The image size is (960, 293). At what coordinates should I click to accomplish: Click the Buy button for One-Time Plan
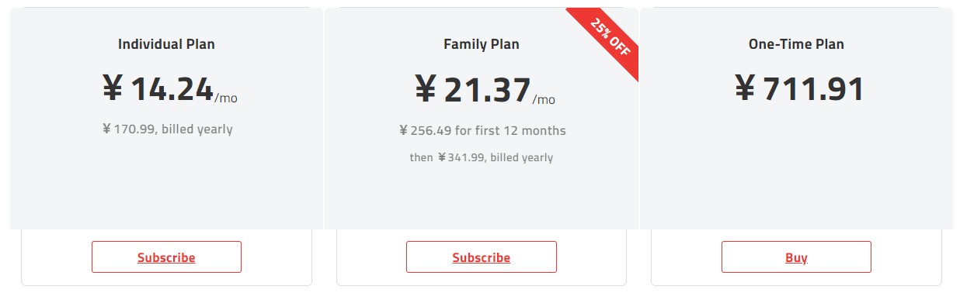pos(796,257)
